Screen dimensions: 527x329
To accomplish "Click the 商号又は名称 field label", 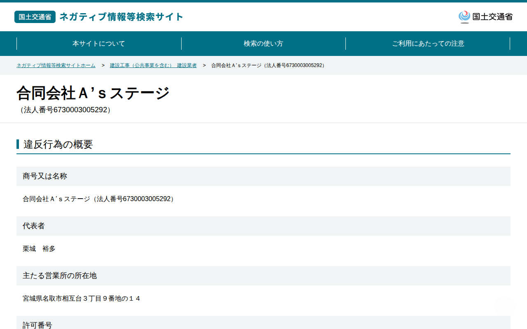I will point(45,176).
